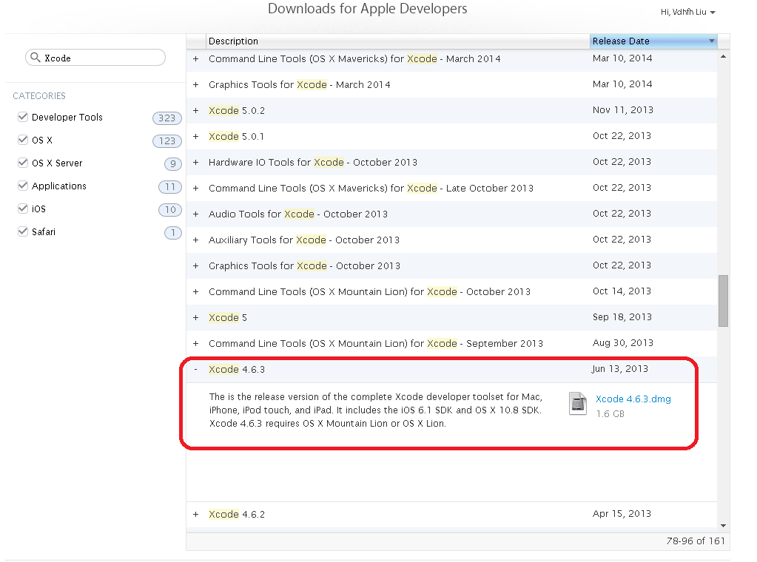The width and height of the screenshot is (757, 562).
Task: Click the "Apr 15, 2013" date cell
Action: (x=622, y=514)
